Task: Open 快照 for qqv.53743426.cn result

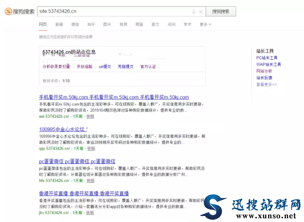Action: [91, 149]
